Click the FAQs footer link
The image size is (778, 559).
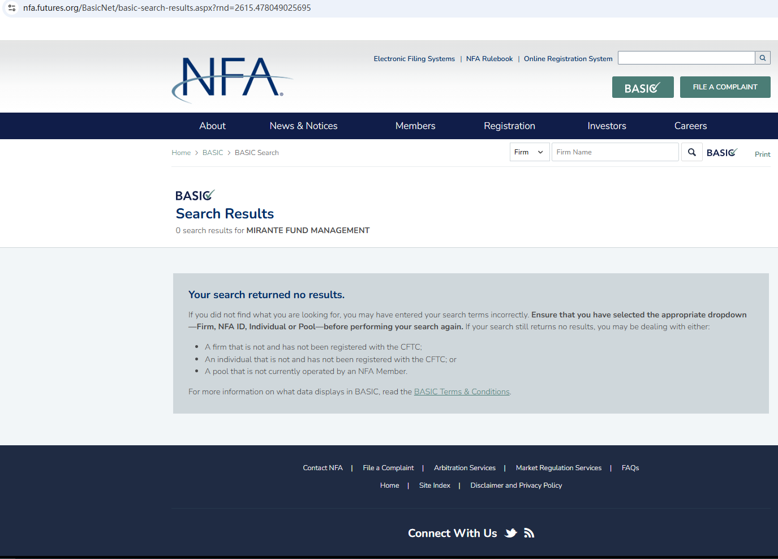tap(630, 468)
